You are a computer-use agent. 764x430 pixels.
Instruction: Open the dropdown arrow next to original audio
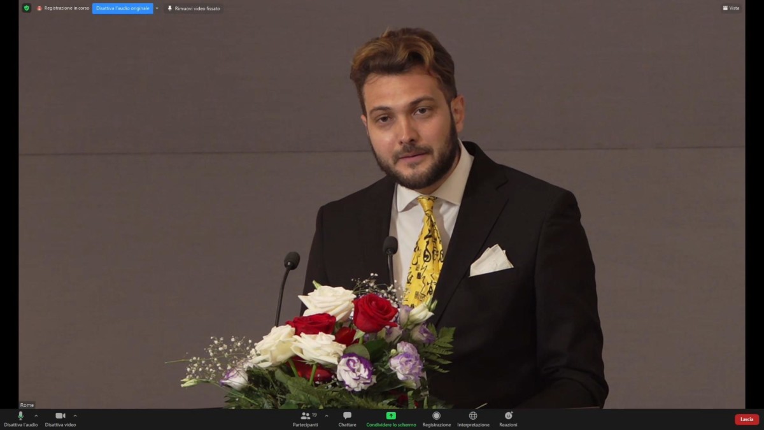(157, 8)
